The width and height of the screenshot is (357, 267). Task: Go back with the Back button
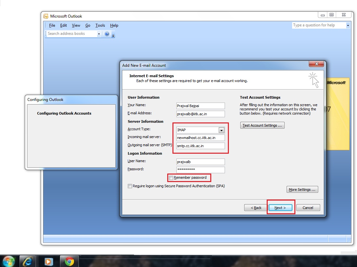click(256, 208)
